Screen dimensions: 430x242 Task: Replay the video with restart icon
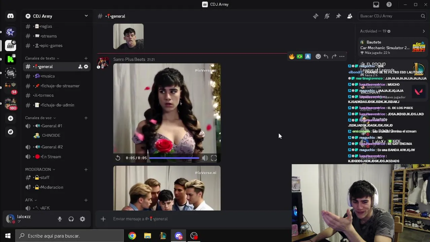point(118,158)
